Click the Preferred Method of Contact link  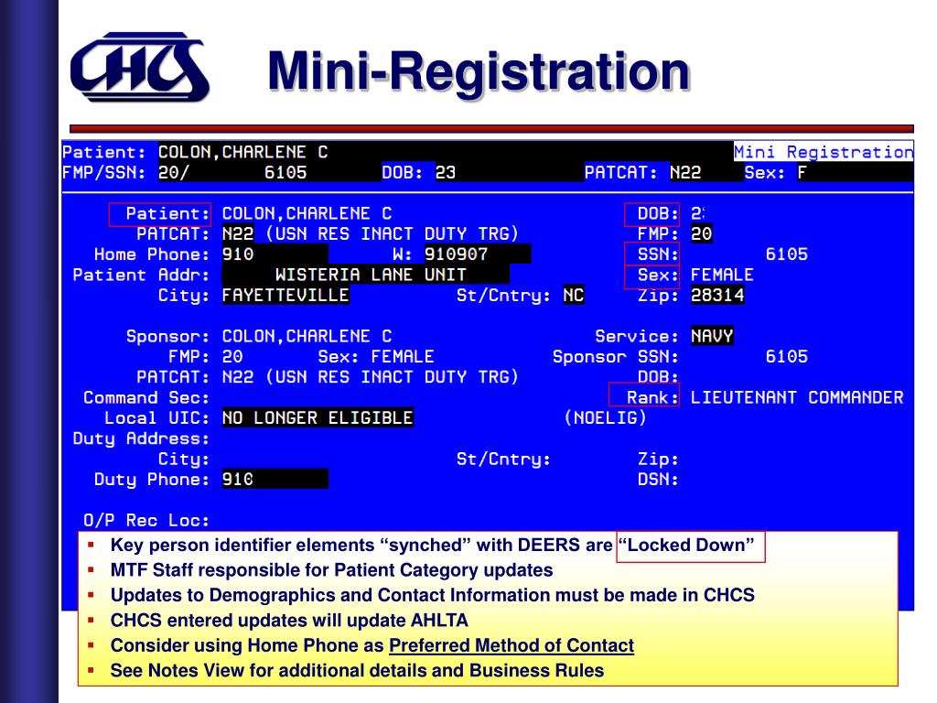[512, 645]
